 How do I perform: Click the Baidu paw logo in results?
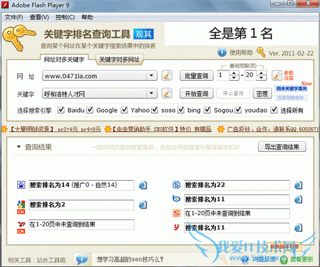[x=21, y=185]
